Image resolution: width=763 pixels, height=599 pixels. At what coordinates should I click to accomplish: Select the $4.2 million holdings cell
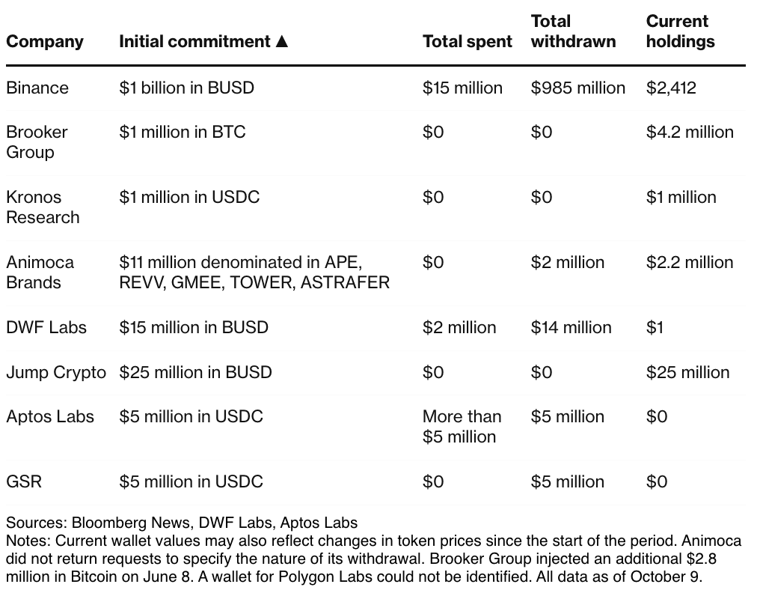690,132
